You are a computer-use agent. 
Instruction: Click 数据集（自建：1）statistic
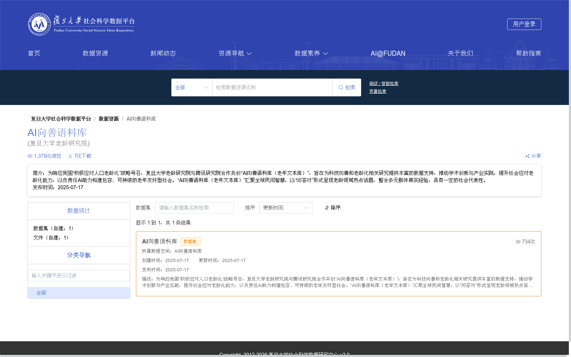(x=54, y=228)
